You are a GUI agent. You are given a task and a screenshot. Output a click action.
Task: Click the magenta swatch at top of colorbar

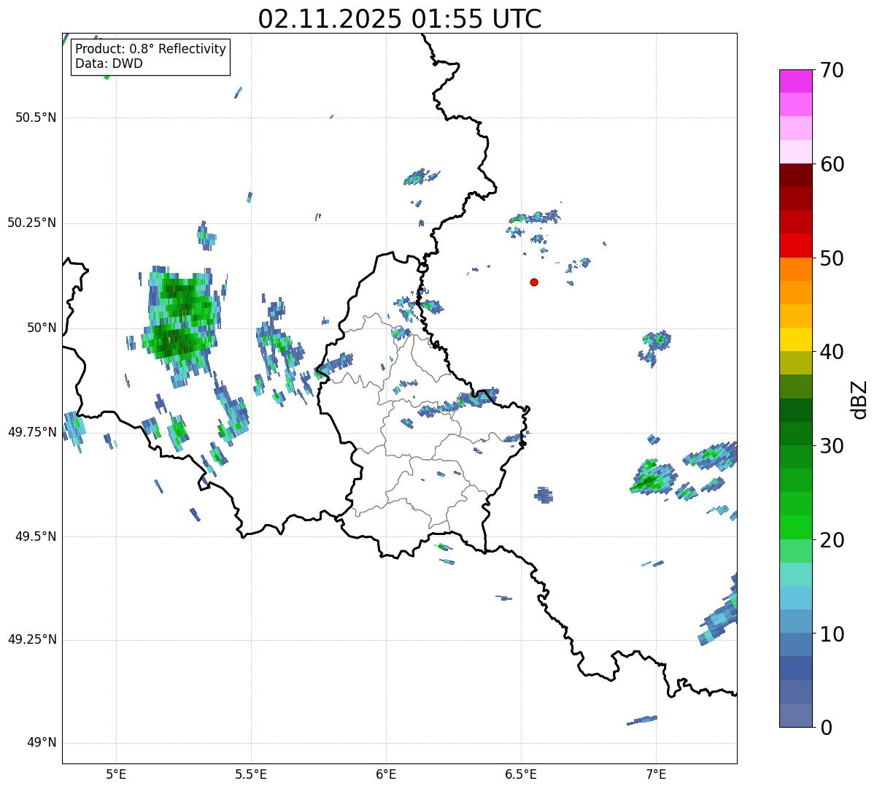(795, 81)
